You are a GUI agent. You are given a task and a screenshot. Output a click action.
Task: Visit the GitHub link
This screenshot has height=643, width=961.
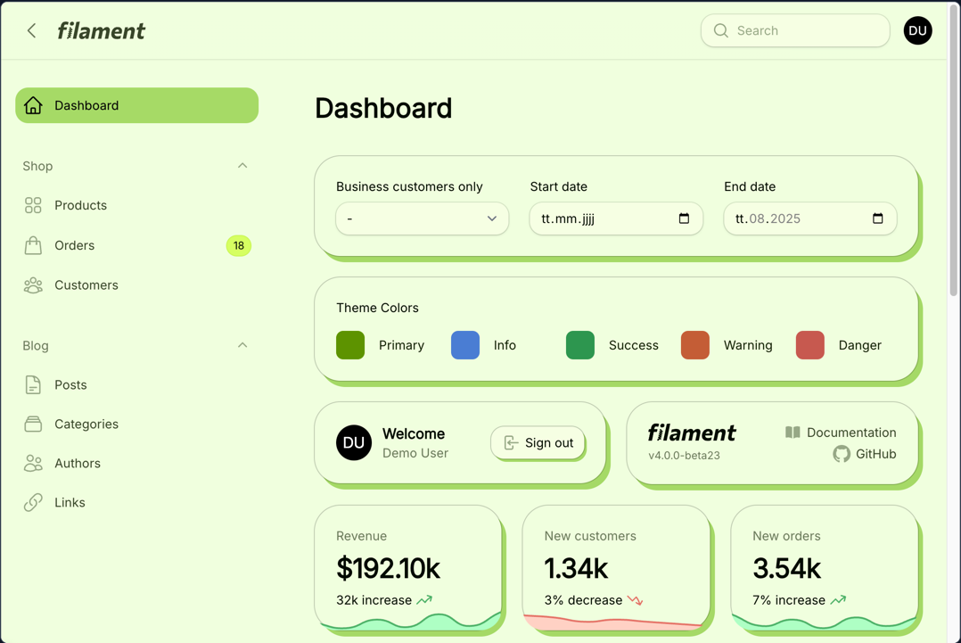click(x=865, y=454)
